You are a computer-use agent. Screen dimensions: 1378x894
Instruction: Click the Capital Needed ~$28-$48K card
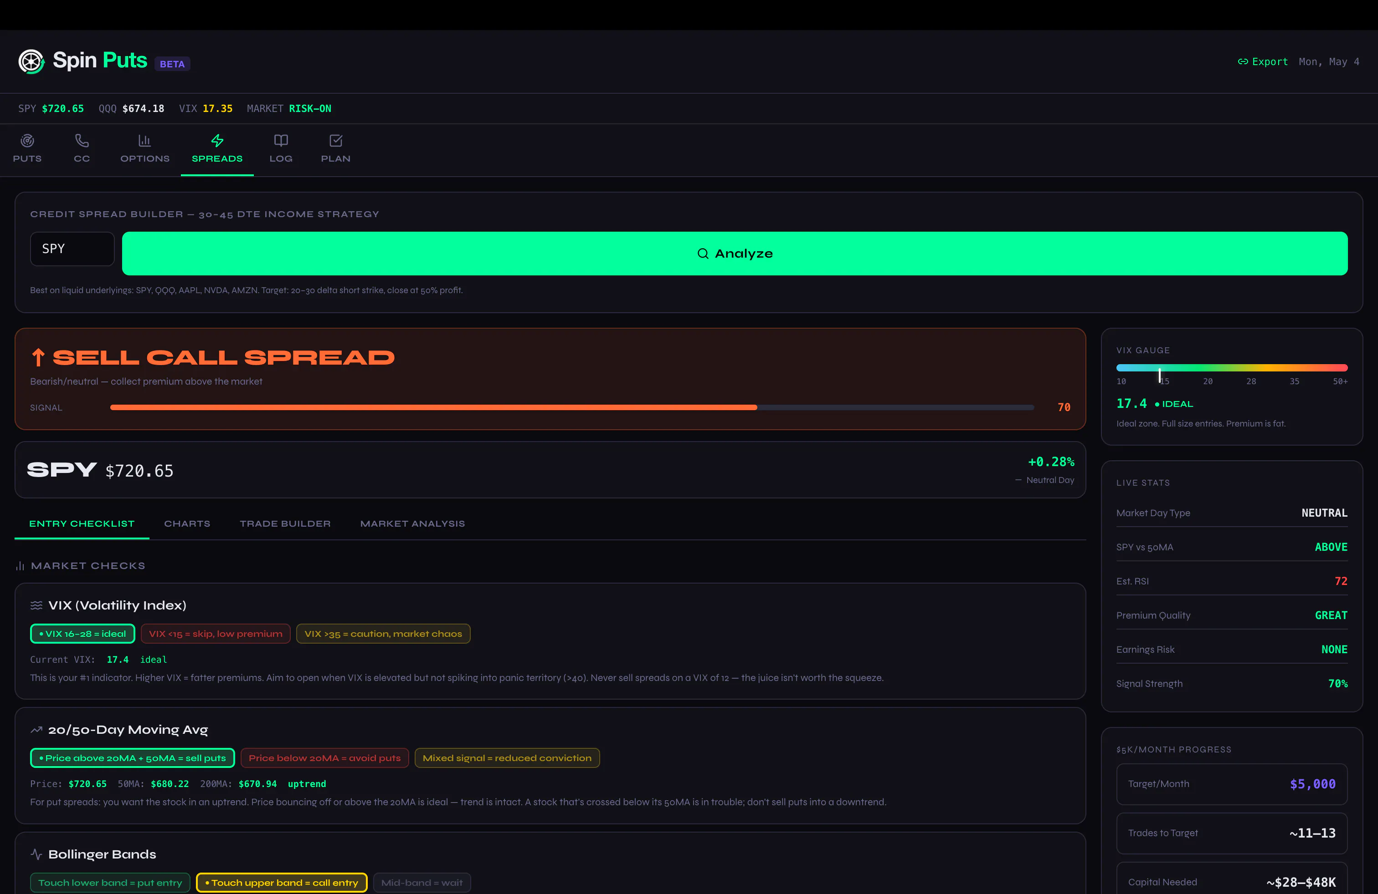(x=1232, y=879)
